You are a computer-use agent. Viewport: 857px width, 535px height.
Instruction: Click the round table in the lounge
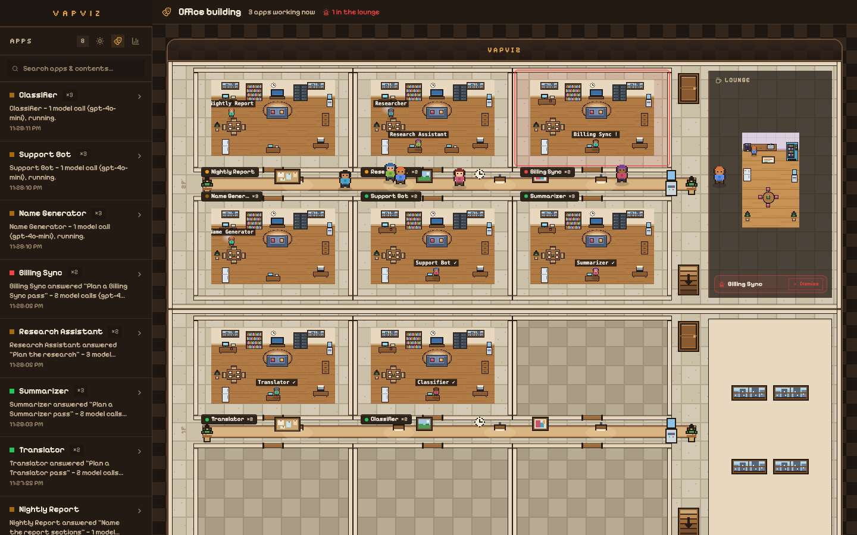click(768, 197)
